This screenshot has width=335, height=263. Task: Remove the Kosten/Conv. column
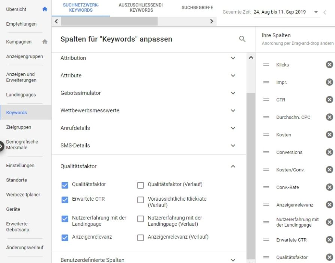coord(329,170)
